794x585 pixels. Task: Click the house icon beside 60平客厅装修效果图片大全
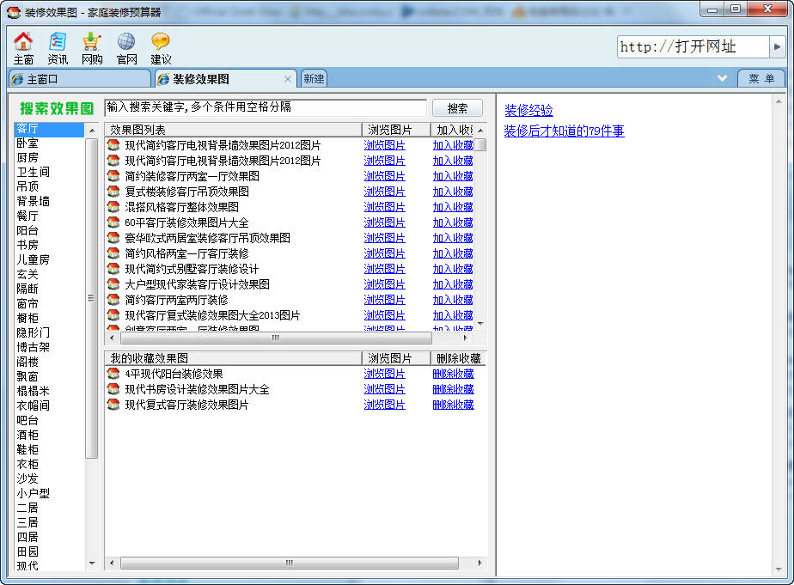[113, 222]
